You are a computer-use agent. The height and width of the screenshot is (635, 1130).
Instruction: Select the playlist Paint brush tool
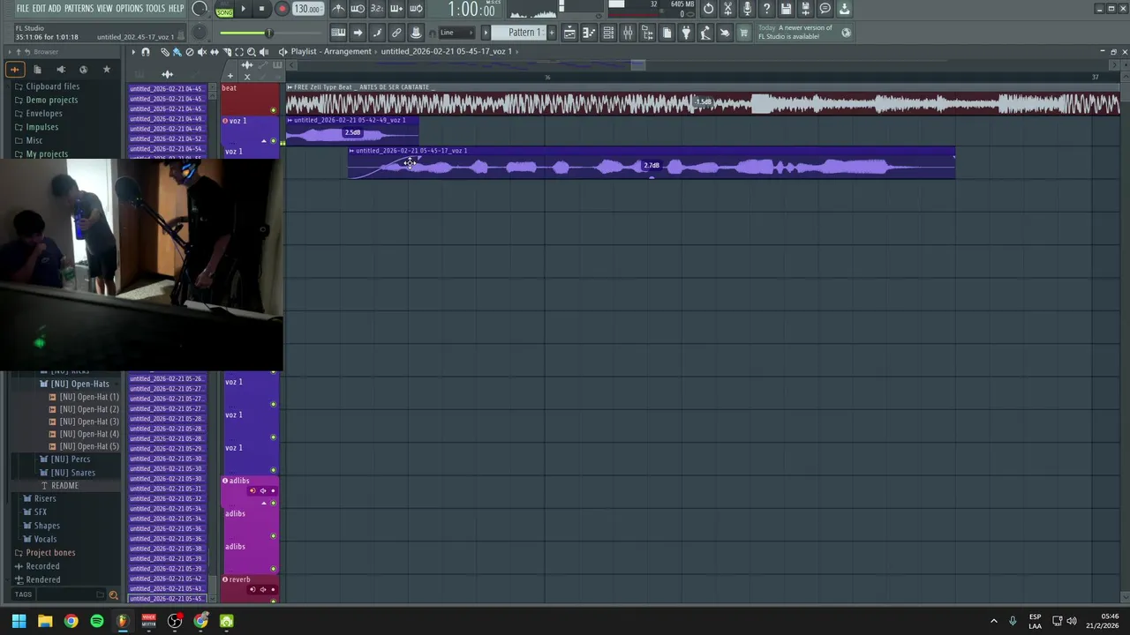click(x=177, y=52)
